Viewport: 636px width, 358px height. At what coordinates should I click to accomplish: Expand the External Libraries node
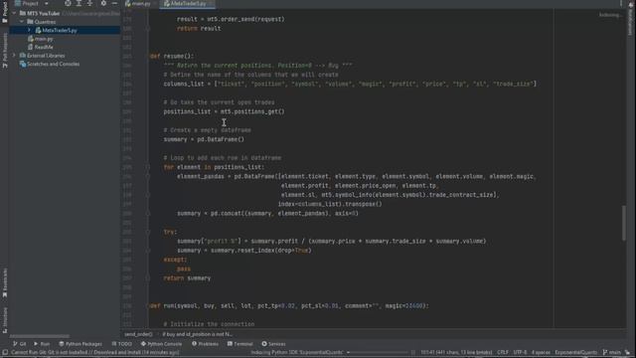(14, 56)
